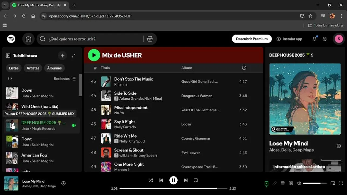347x195 pixels.
Task: Open Información sobre el artista card
Action: point(305,165)
